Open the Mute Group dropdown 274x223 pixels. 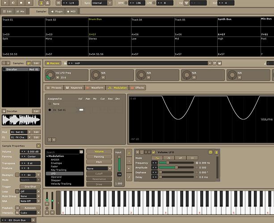30,196
